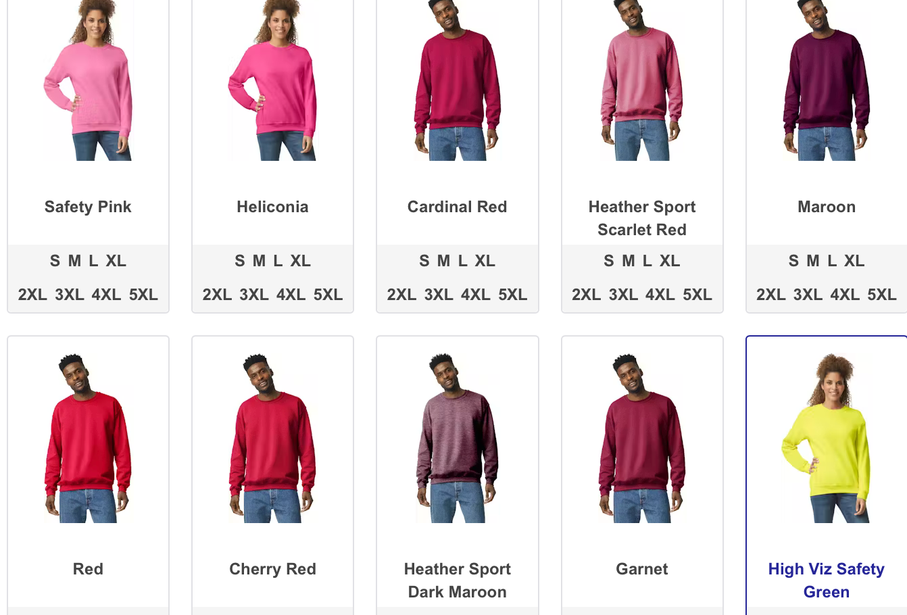Select size M under Cardinal Red

point(443,261)
